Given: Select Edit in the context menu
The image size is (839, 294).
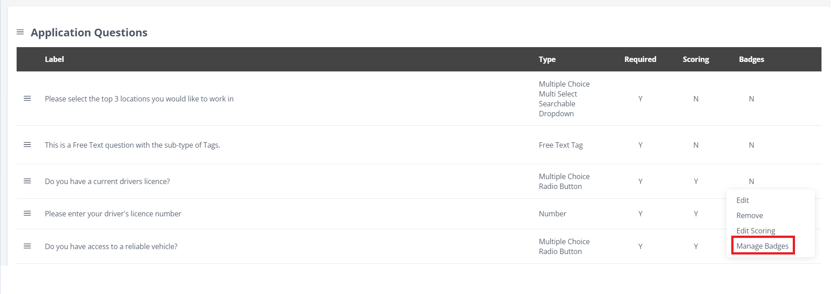Looking at the screenshot, I should pos(742,200).
